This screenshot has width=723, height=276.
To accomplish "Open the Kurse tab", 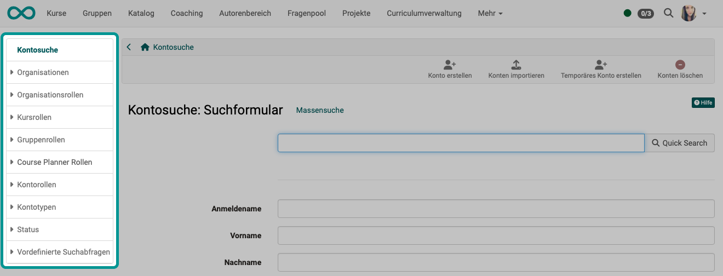I will click(x=56, y=13).
